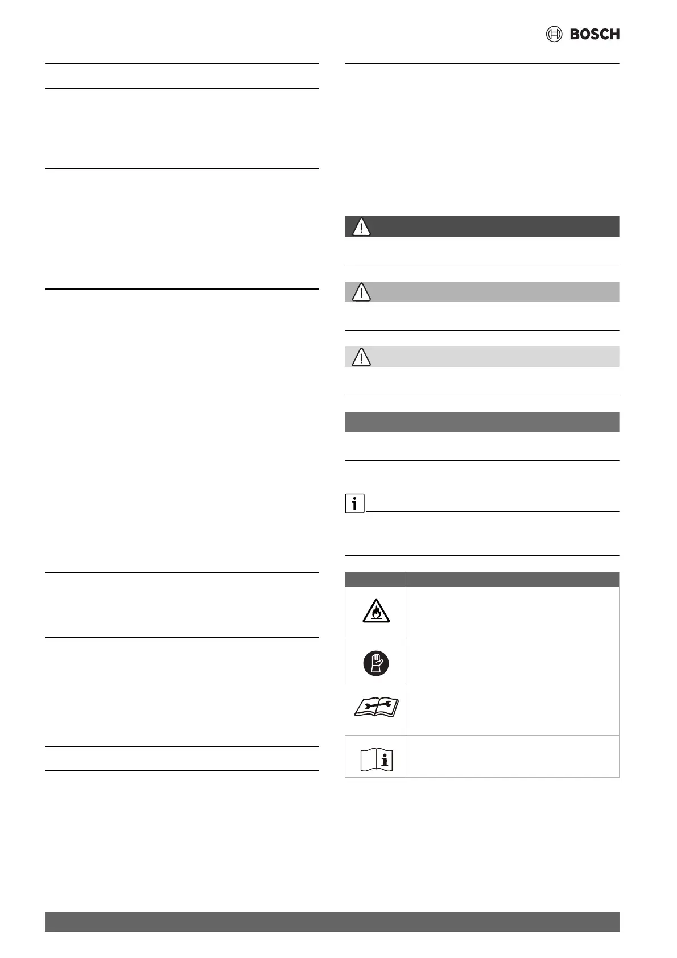
Task: Click the empty description cell beside flame symbol
Action: [513, 613]
